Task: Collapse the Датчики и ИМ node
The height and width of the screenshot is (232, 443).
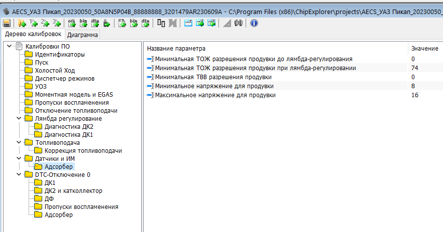Action: click(x=19, y=159)
